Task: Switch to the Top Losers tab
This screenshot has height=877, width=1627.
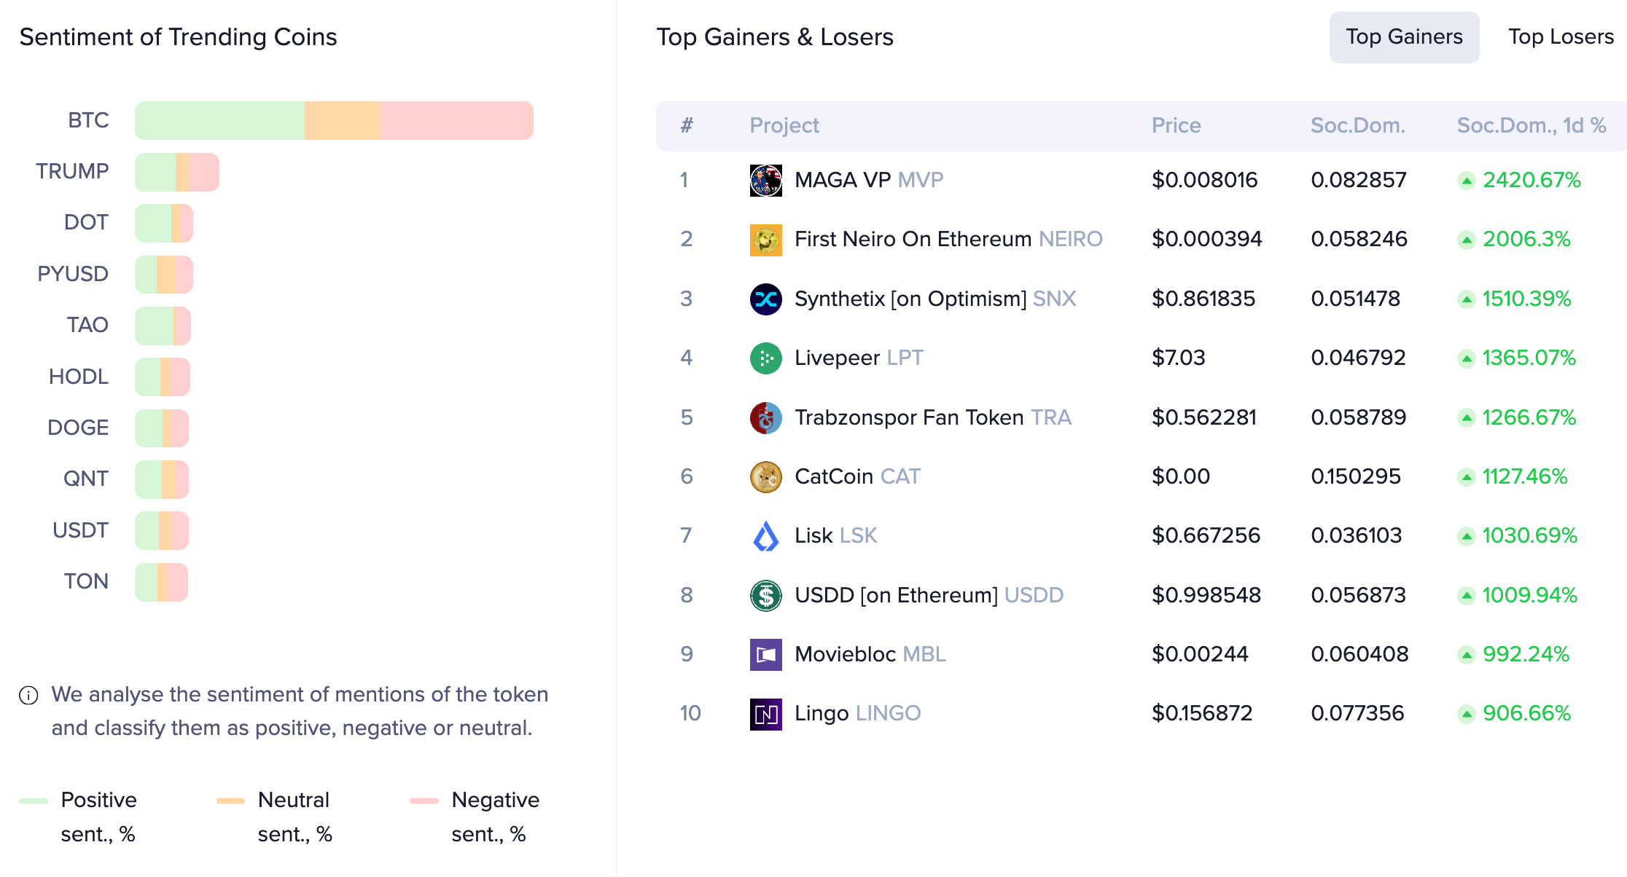Action: (x=1561, y=37)
